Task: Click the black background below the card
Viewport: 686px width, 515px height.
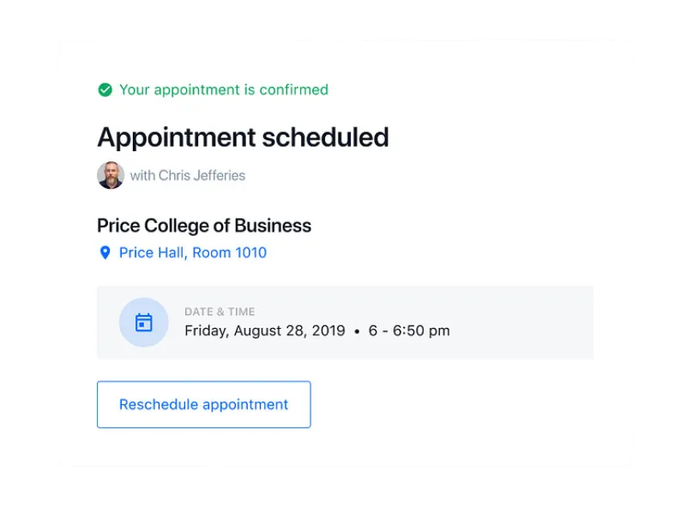Action: (x=343, y=491)
